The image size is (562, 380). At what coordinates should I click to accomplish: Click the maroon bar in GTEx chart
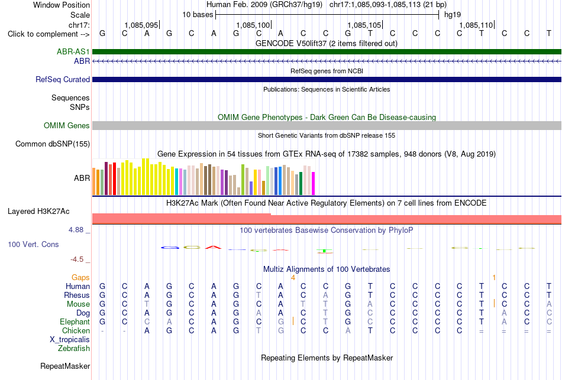pos(106,178)
